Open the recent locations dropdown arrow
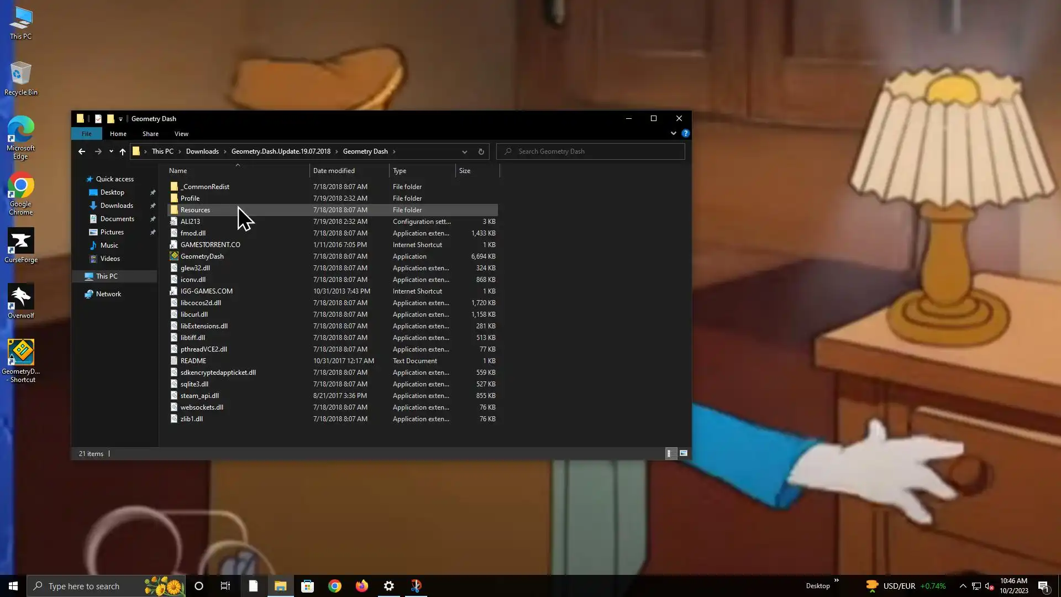1061x597 pixels. tap(111, 151)
